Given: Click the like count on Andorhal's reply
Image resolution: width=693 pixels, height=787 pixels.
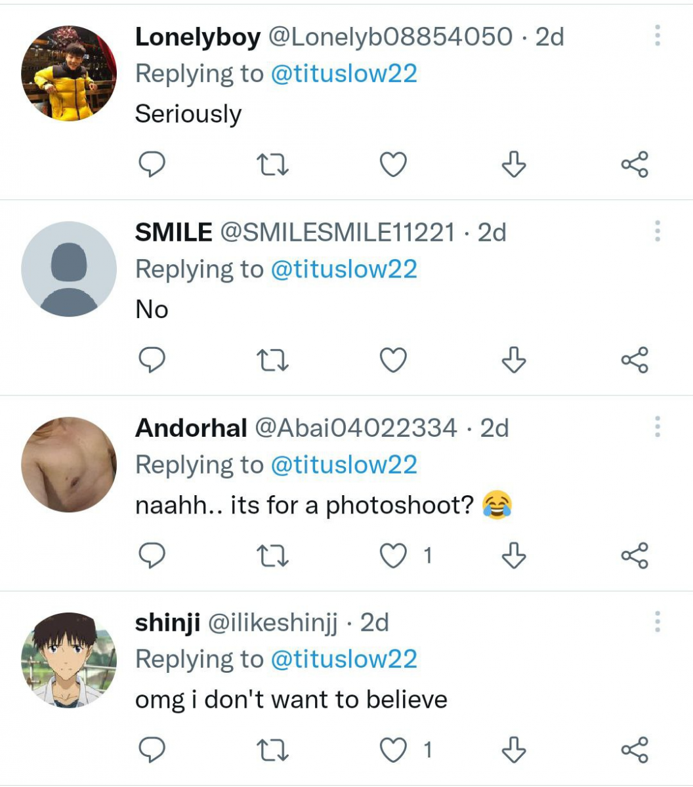Looking at the screenshot, I should [428, 554].
